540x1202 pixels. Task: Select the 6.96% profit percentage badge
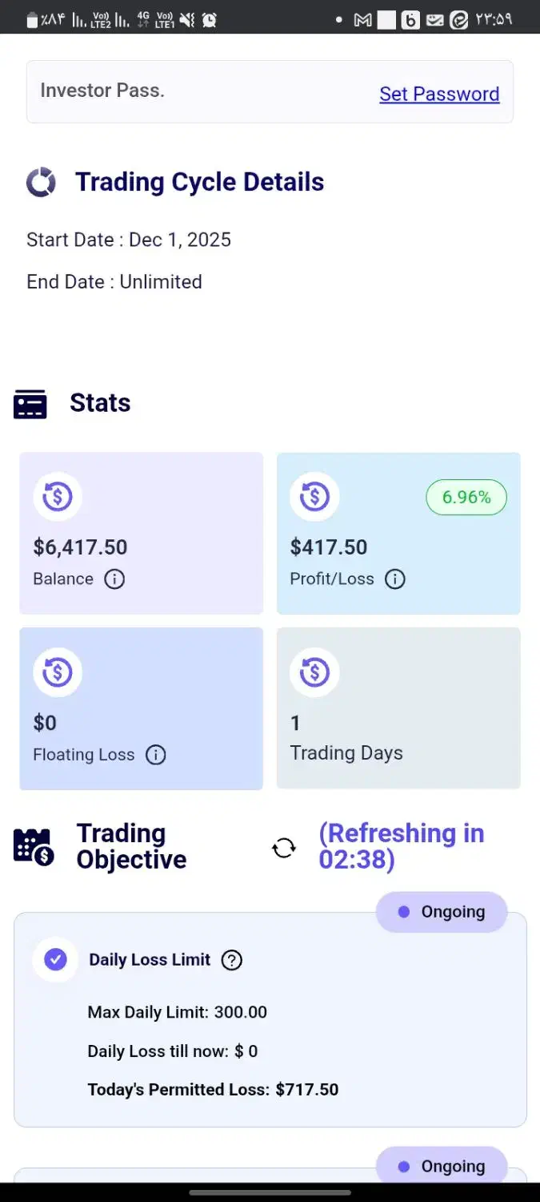click(x=466, y=497)
